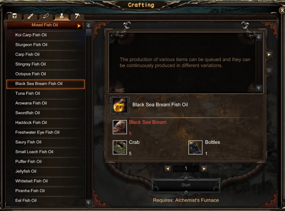Expand the side panel with the yellow arrow

click(x=269, y=55)
